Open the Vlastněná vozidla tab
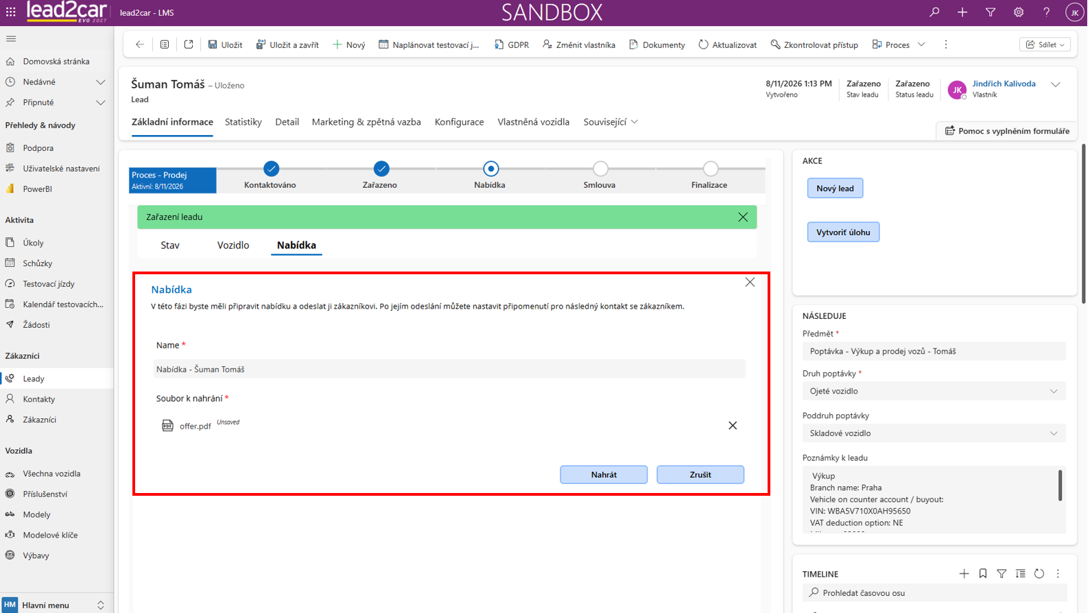The height and width of the screenshot is (613, 1090). (x=534, y=122)
